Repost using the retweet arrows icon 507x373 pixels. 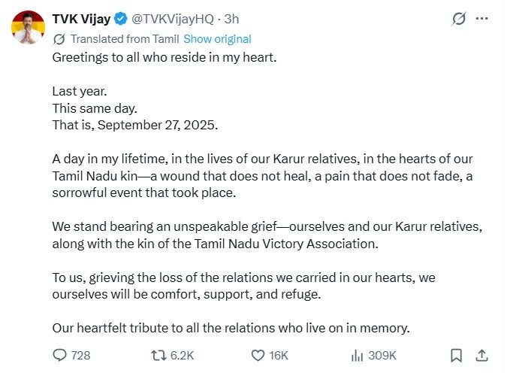coord(159,356)
